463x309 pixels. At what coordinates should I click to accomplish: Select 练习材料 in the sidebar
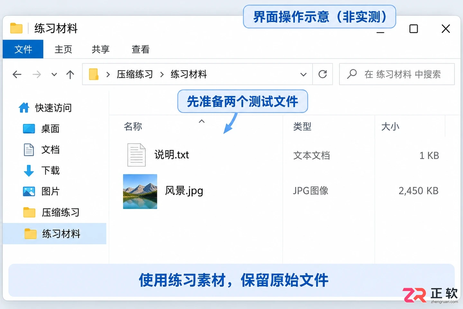pyautogui.click(x=55, y=234)
